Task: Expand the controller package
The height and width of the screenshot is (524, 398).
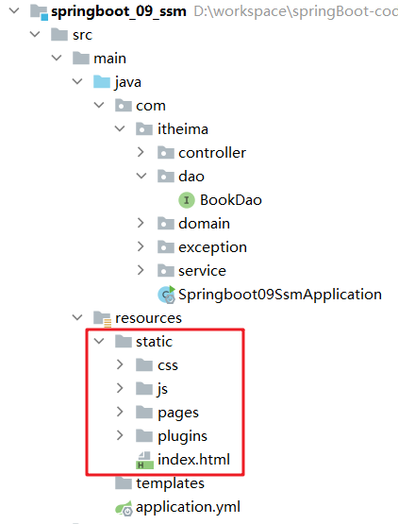Action: [x=141, y=152]
